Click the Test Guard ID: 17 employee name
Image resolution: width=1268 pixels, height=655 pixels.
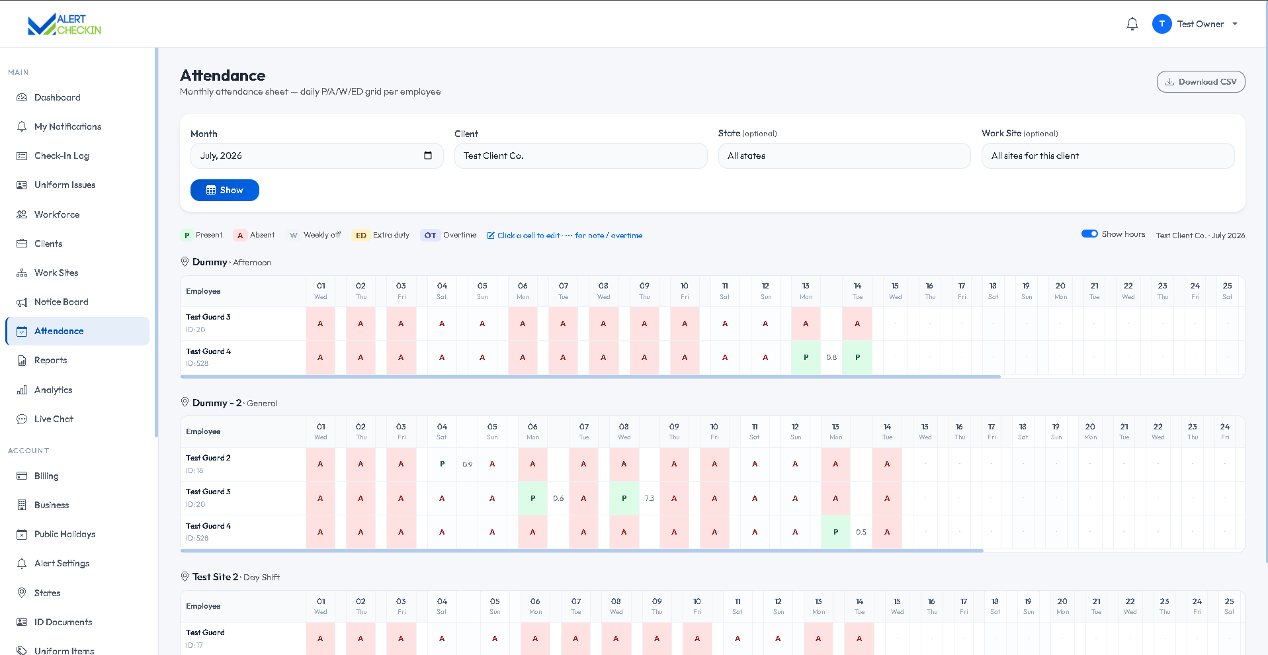[205, 633]
